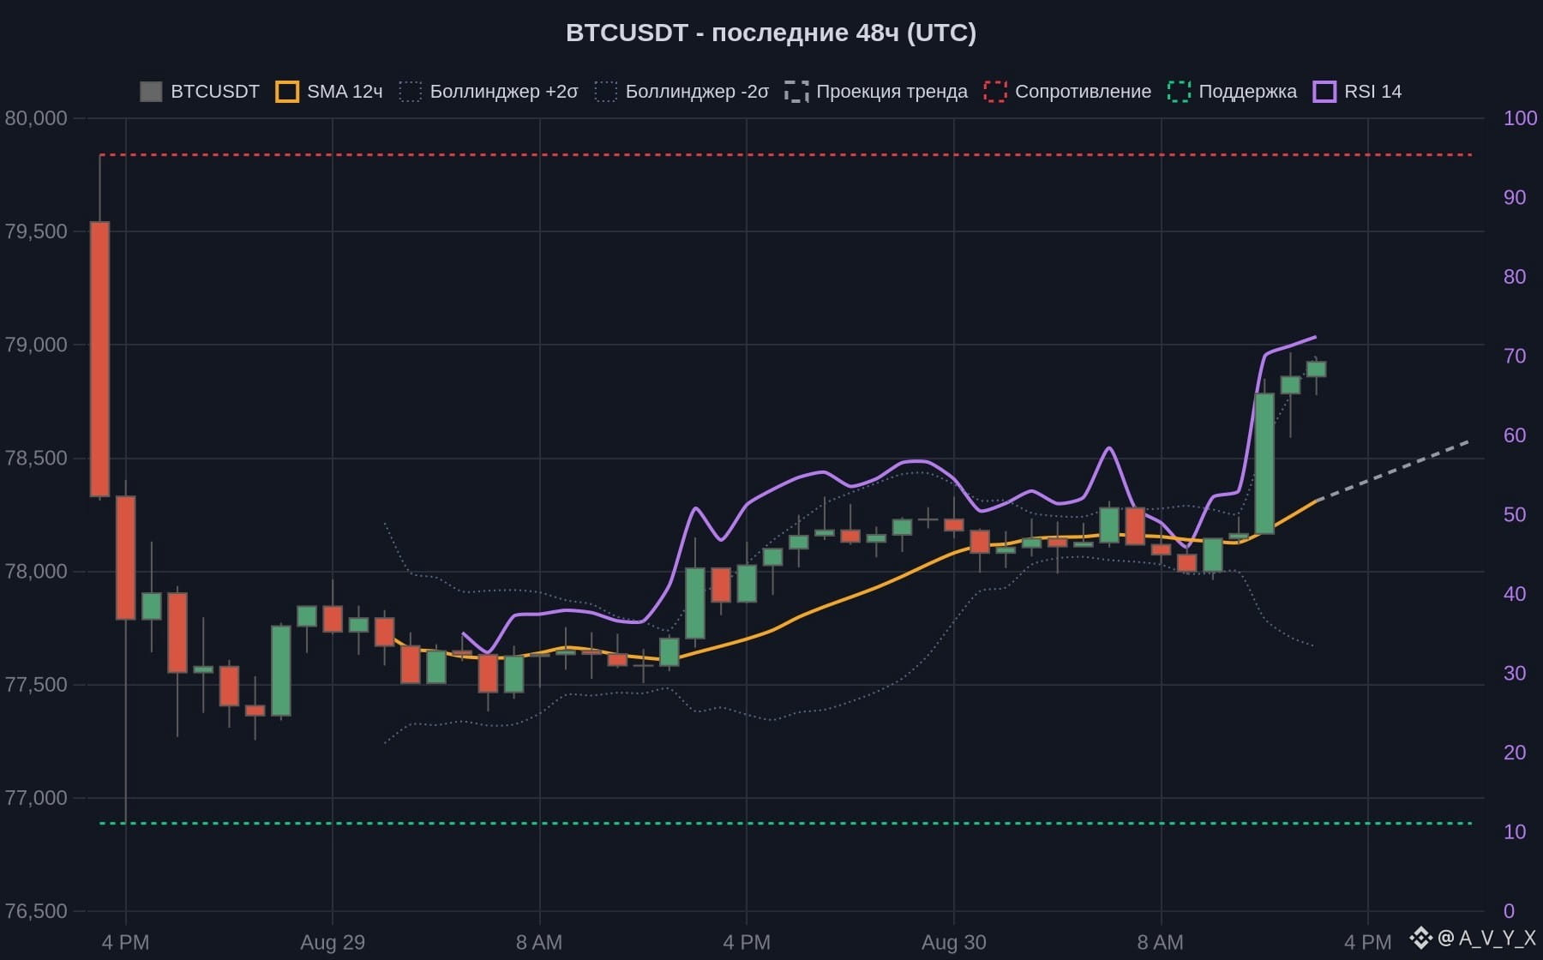
Task: Click the 77,000 price axis label
Action: click(x=36, y=798)
